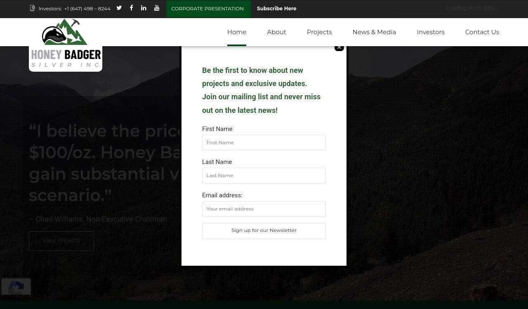The width and height of the screenshot is (528, 309).
Task: Click the Subscribe Here link
Action: [x=276, y=9]
